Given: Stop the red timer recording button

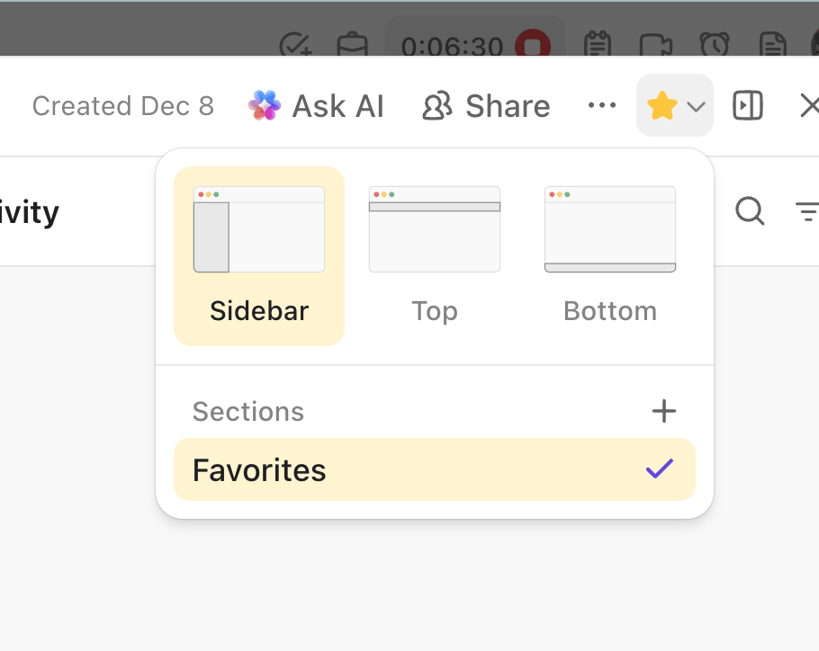Looking at the screenshot, I should [x=532, y=45].
